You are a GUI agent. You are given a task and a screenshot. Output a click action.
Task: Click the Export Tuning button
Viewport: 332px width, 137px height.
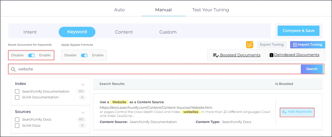(x=271, y=45)
